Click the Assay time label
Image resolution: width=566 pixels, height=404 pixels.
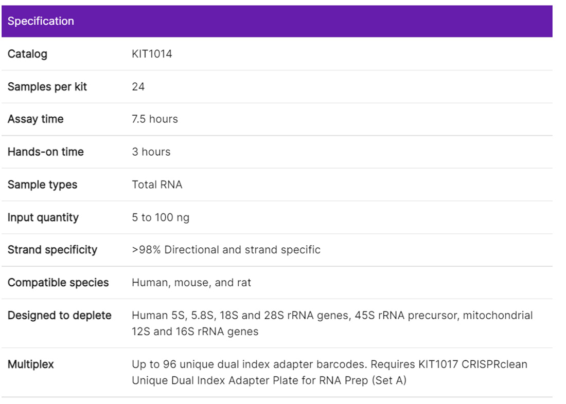tap(36, 119)
